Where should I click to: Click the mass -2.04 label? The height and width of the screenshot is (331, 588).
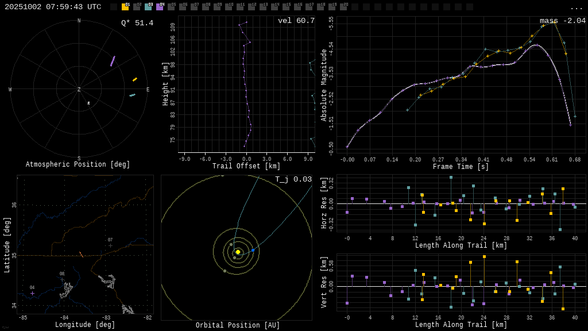(x=562, y=21)
